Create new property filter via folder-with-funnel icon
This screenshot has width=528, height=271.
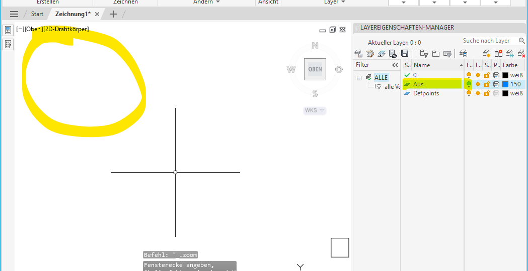[x=424, y=53]
